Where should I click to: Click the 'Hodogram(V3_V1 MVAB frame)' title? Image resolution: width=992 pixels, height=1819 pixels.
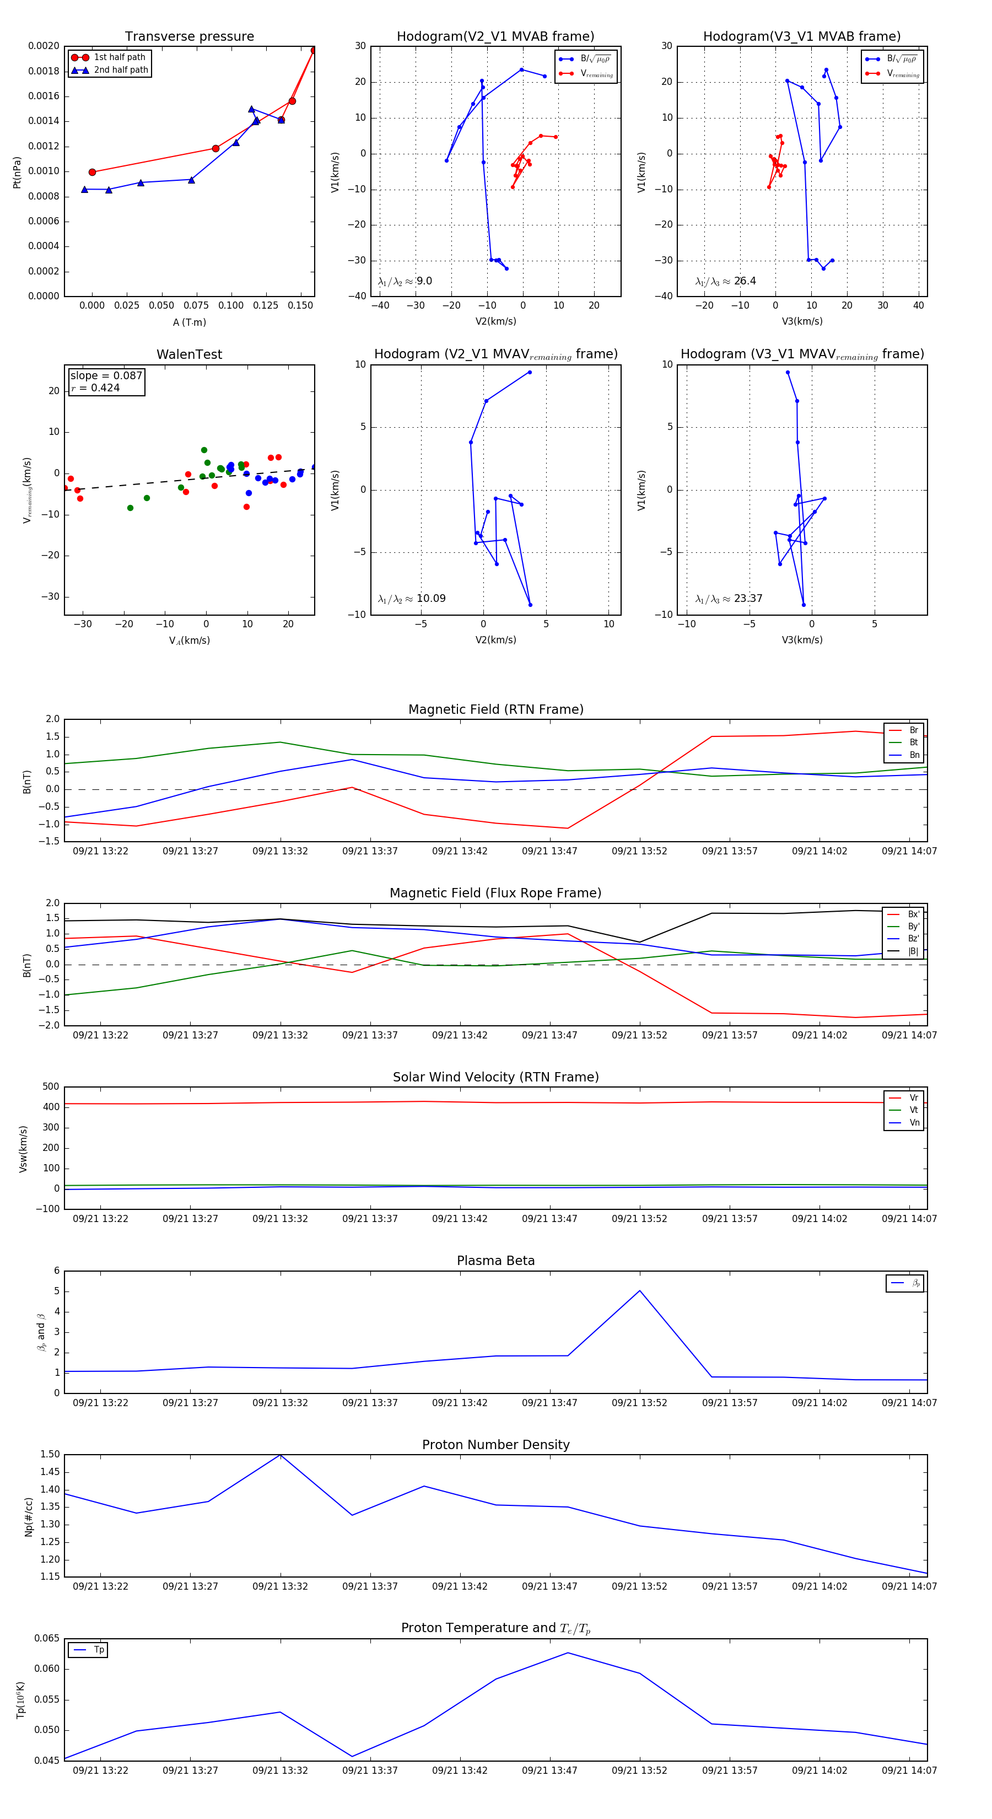[801, 37]
